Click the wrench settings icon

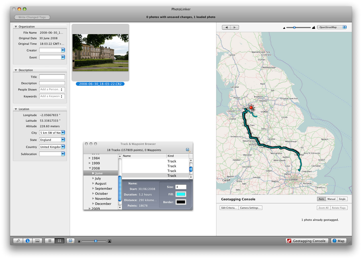coord(18,241)
